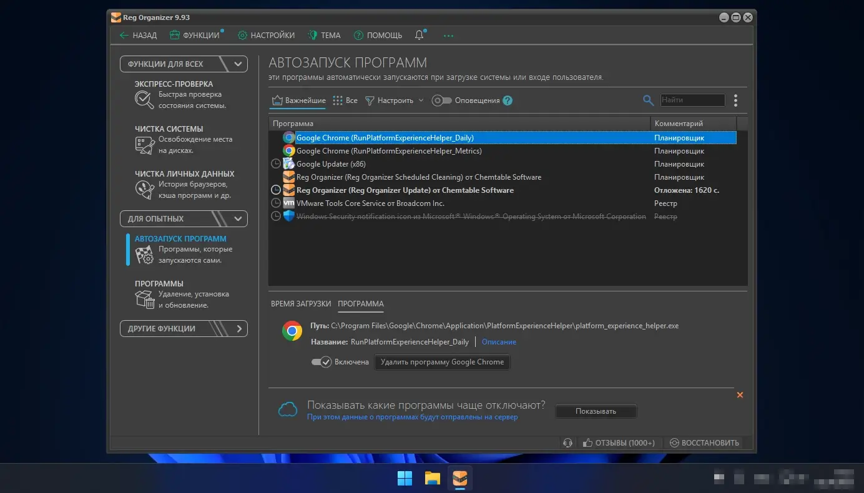
Task: Click the help icon beside Оповещения
Action: point(508,100)
